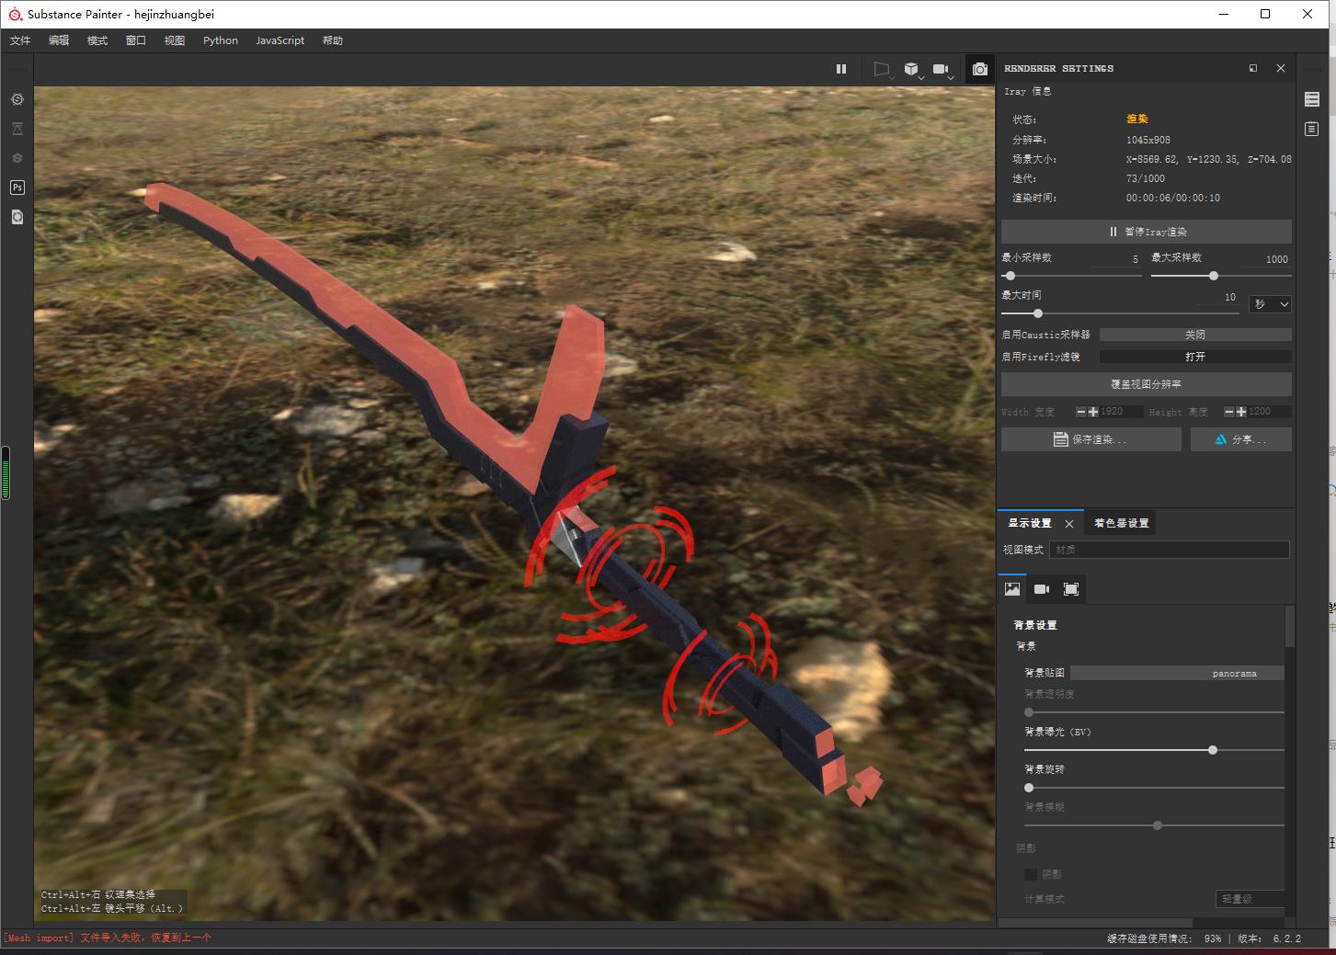Open the 视图 menu
Viewport: 1336px width, 955px height.
(175, 40)
